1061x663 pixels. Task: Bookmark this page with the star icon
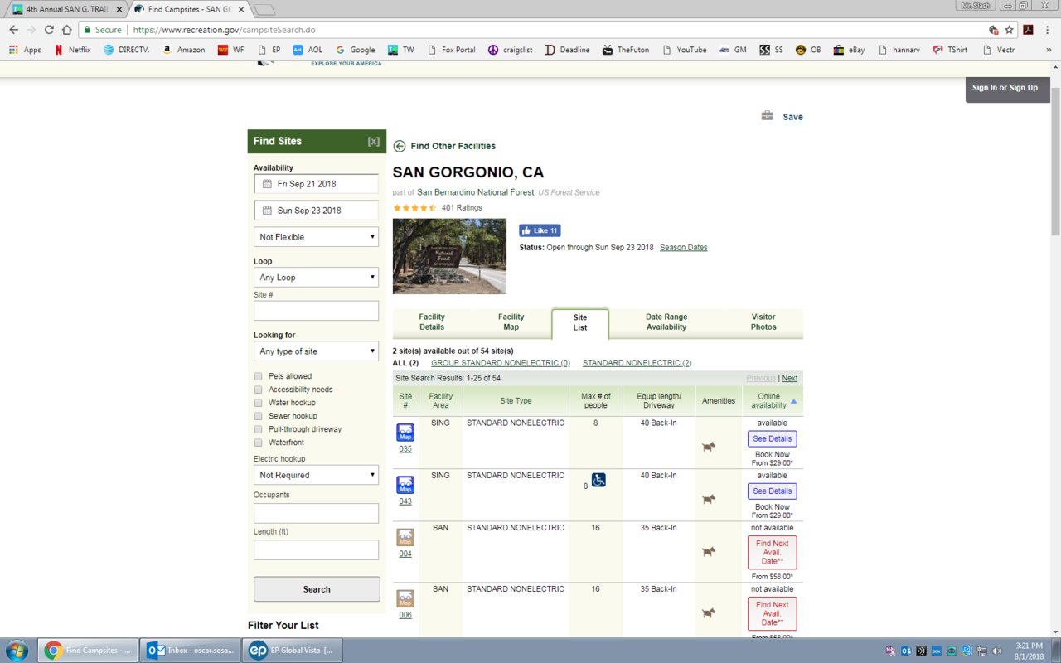(1009, 29)
